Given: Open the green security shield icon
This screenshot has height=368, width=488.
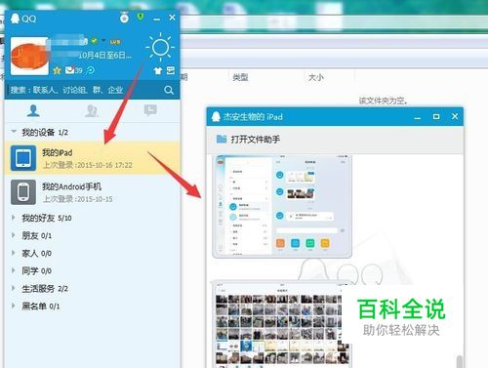Looking at the screenshot, I should click(141, 16).
